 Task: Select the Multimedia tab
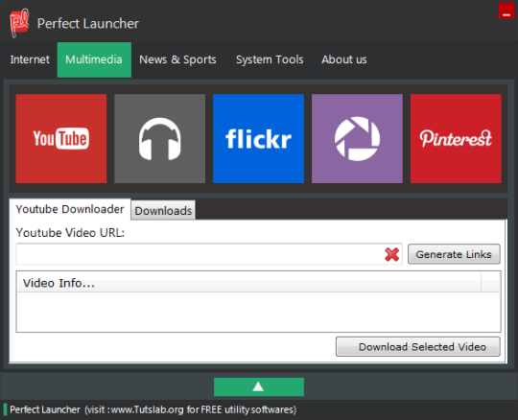coord(94,59)
